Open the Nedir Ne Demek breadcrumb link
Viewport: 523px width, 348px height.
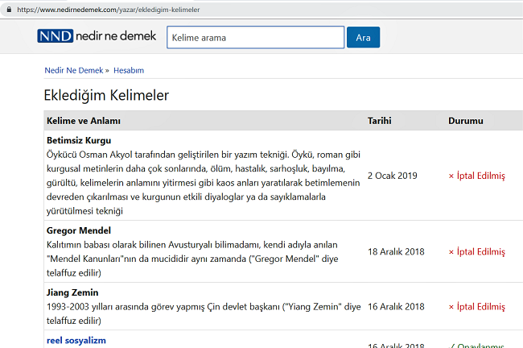tap(72, 70)
